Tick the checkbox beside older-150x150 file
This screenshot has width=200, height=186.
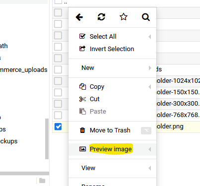coord(58,92)
